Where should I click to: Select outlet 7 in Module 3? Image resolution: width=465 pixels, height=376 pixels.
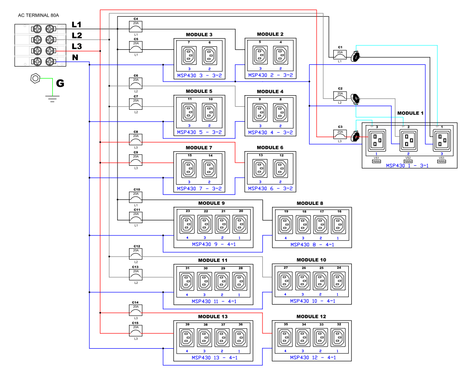click(189, 56)
